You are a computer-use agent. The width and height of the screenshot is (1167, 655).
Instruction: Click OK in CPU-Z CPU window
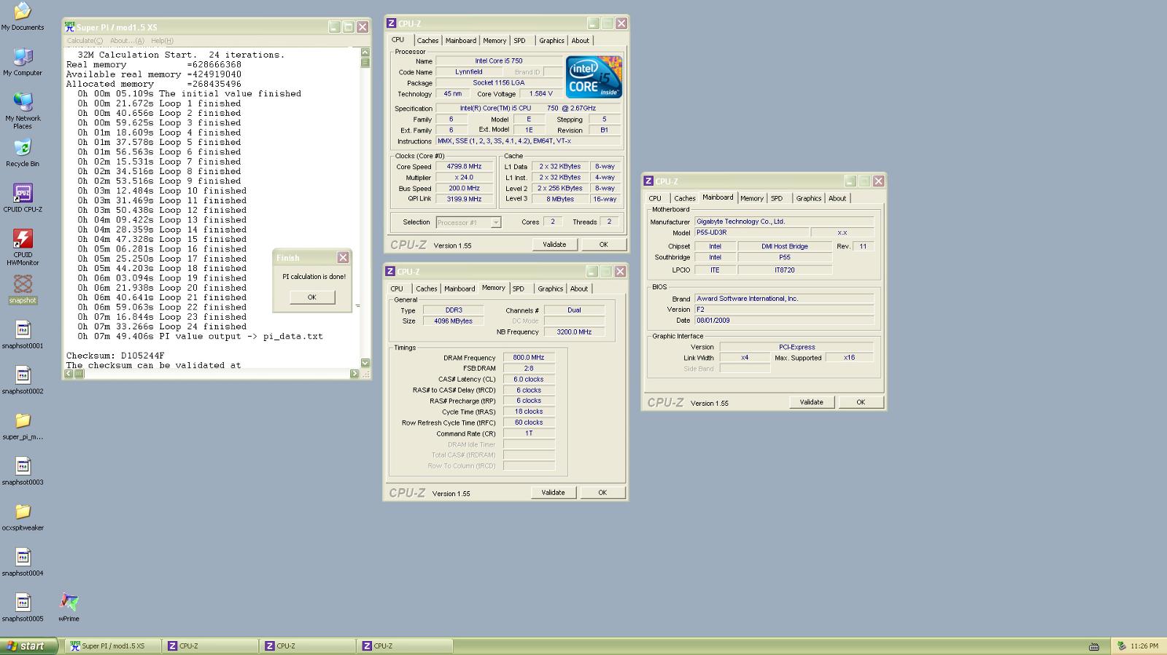(603, 245)
